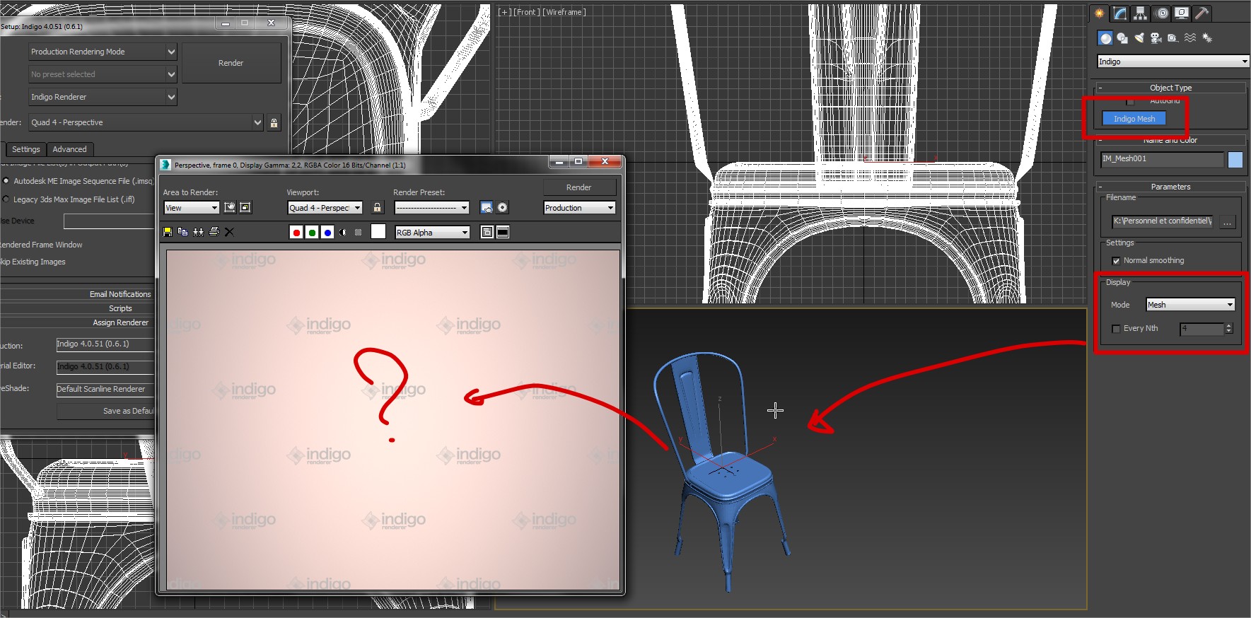Toggle the alpha channel display
The image size is (1251, 618).
tap(343, 232)
